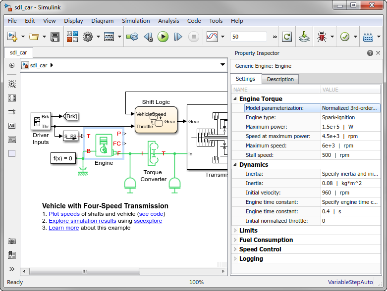Switch to the Description tab
The height and width of the screenshot is (291, 387).
(280, 79)
